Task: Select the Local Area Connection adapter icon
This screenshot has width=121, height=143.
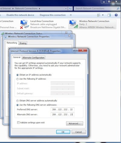Action: (24, 24)
